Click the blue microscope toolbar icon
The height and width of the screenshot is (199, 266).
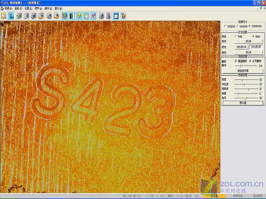11,16
